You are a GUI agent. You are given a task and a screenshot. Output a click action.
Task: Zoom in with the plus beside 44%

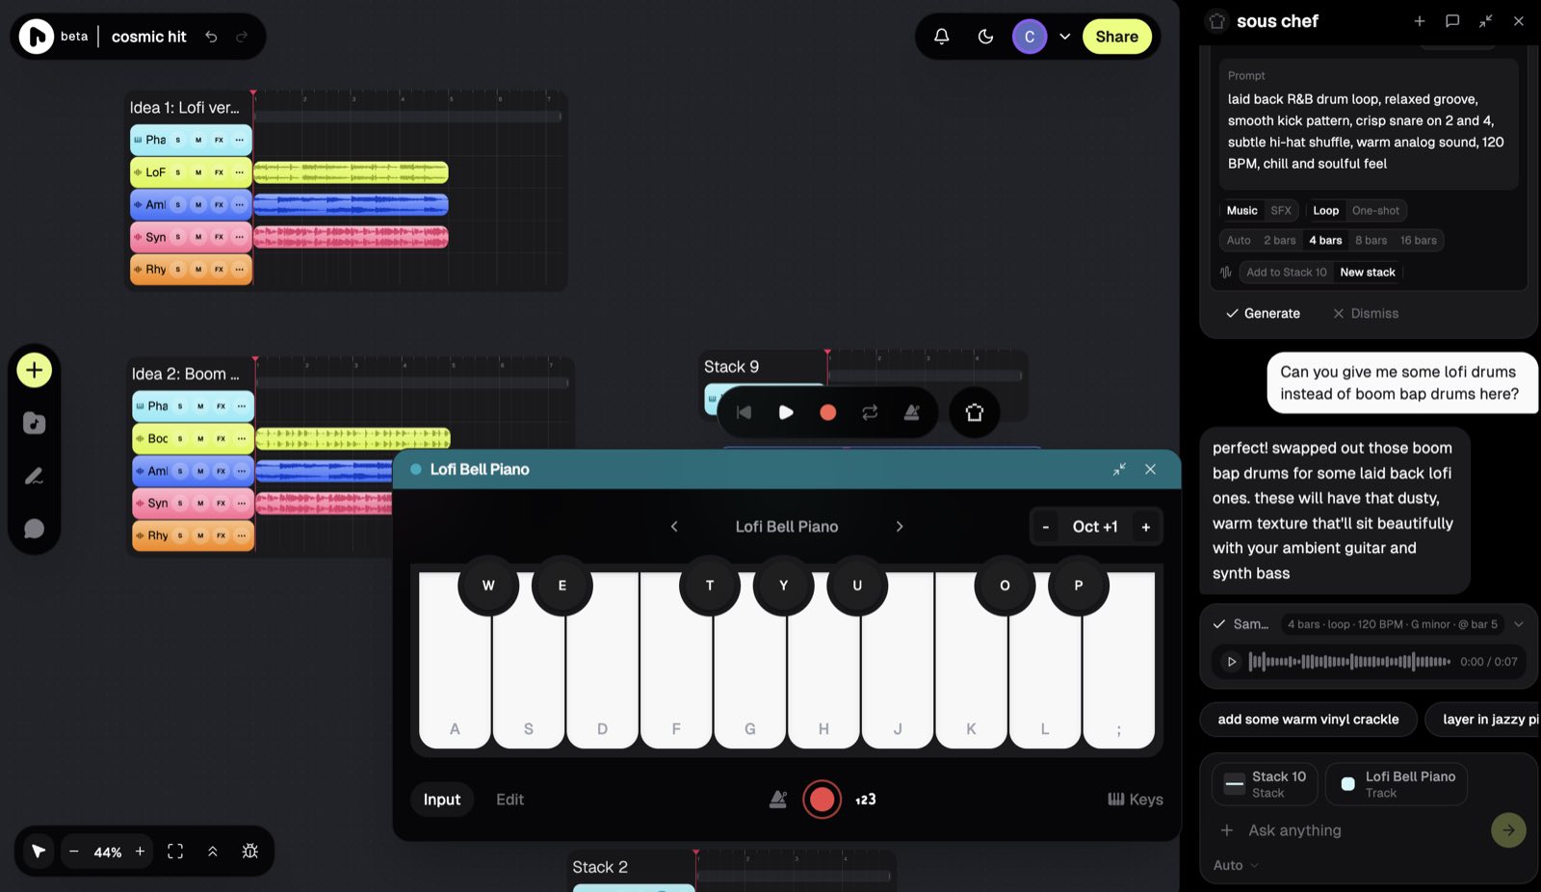[x=140, y=852]
